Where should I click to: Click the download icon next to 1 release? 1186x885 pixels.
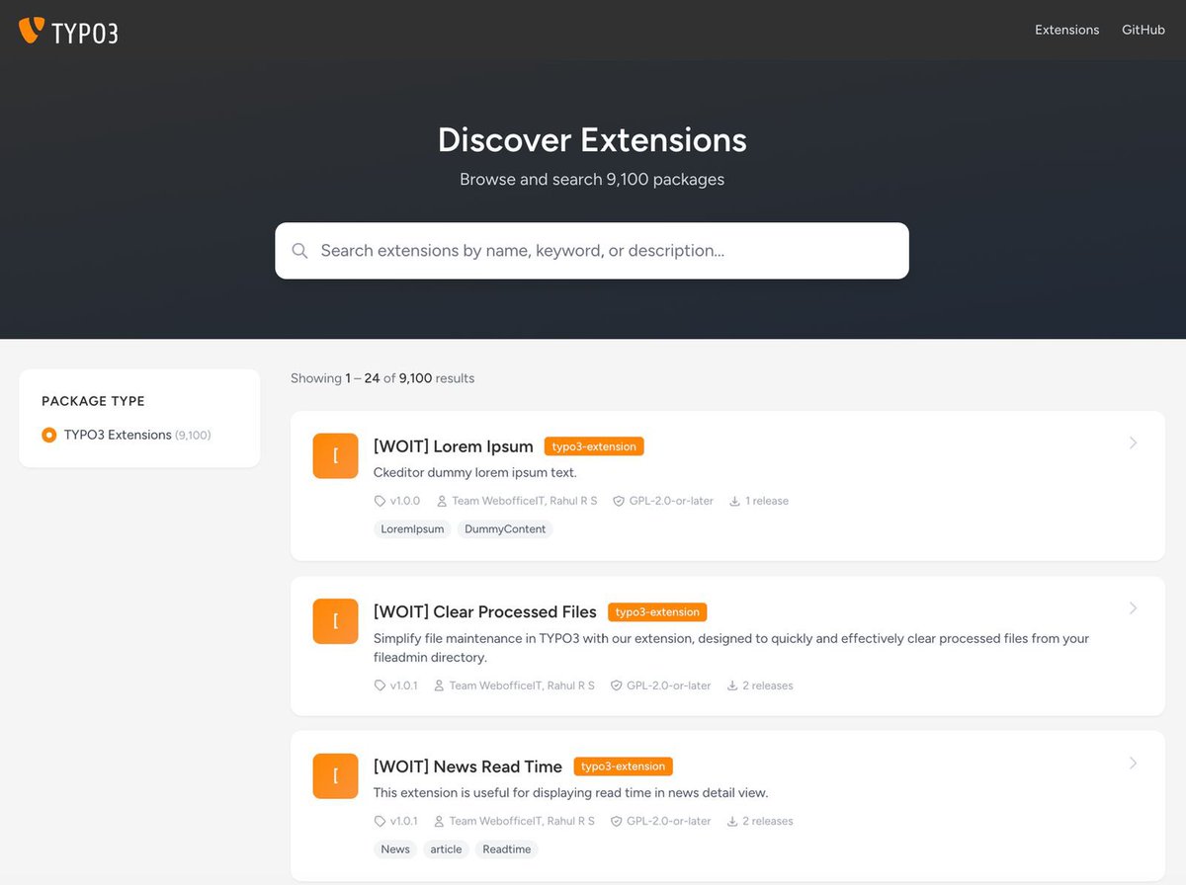point(734,501)
